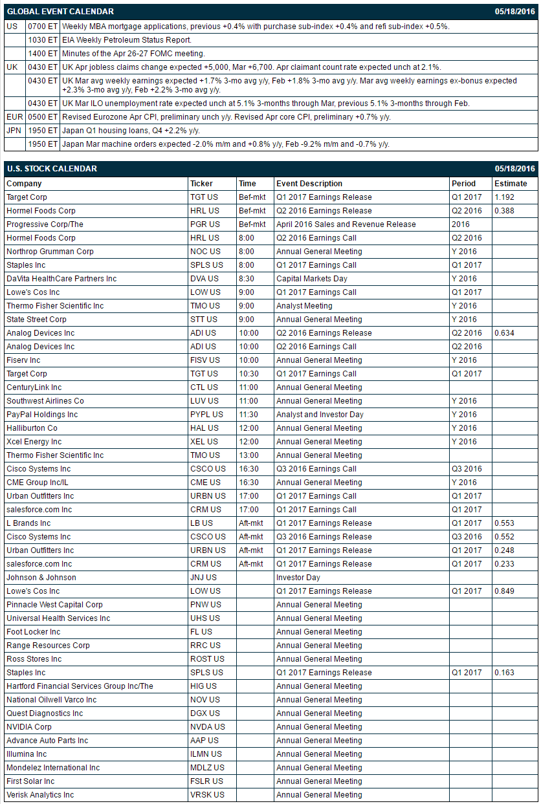
Task: Click the Investor Day event
Action: point(298,578)
